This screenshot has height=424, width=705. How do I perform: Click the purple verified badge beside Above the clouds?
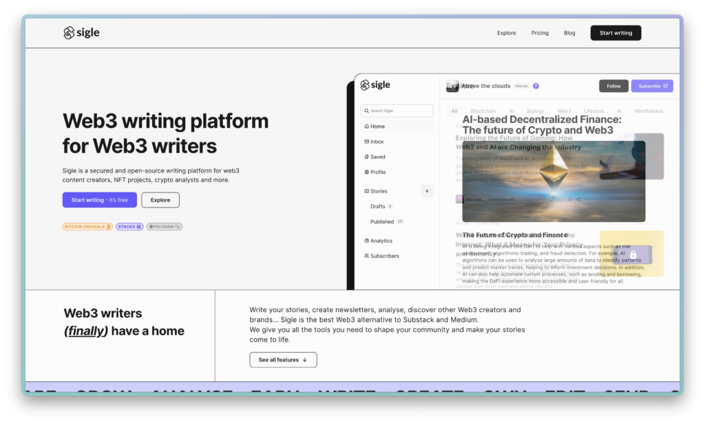pos(536,86)
